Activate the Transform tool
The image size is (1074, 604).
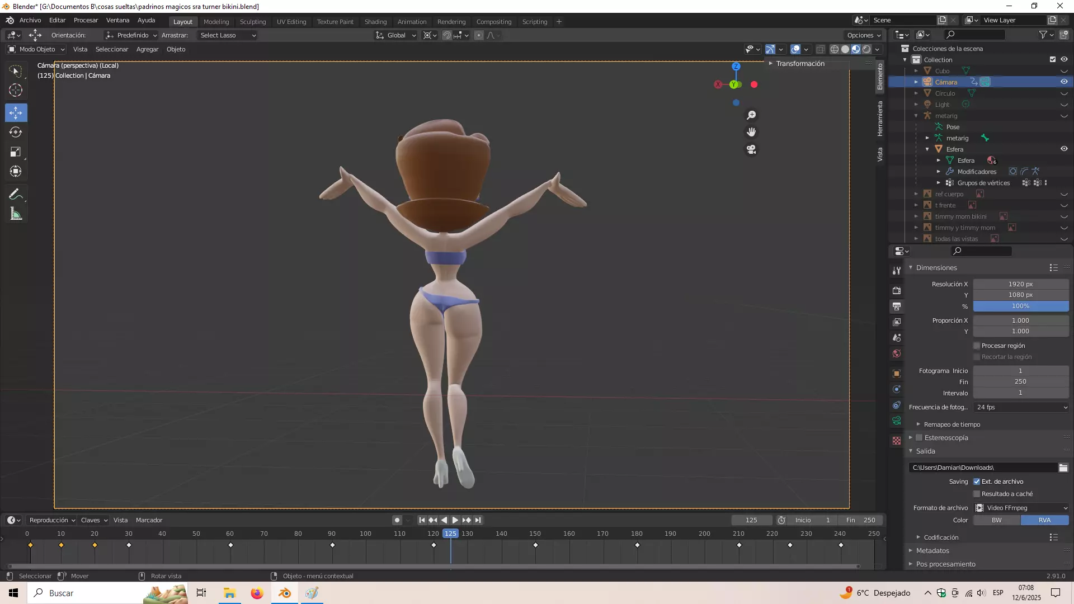click(x=16, y=171)
